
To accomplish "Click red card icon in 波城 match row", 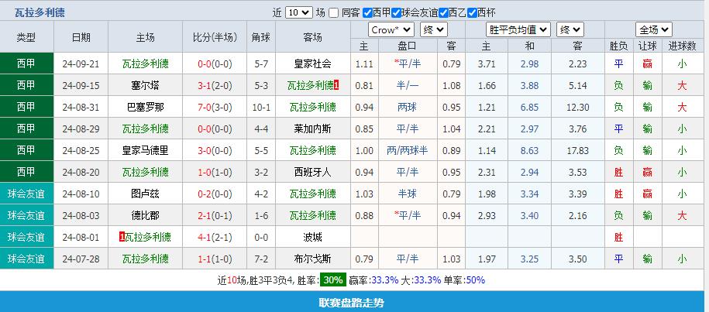I will [x=122, y=237].
